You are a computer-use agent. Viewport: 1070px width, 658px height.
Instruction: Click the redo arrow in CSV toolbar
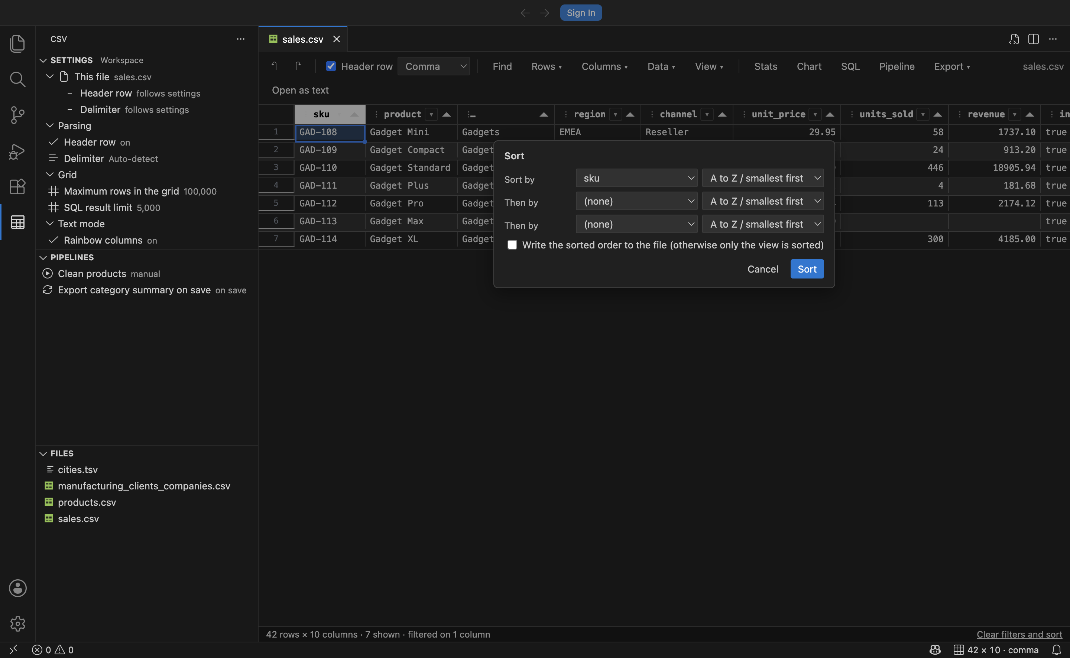click(x=298, y=66)
